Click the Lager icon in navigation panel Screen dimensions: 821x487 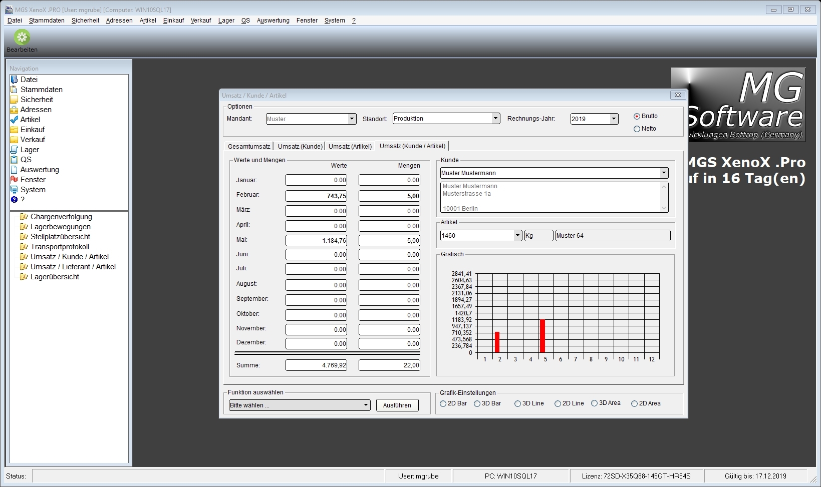pos(14,150)
